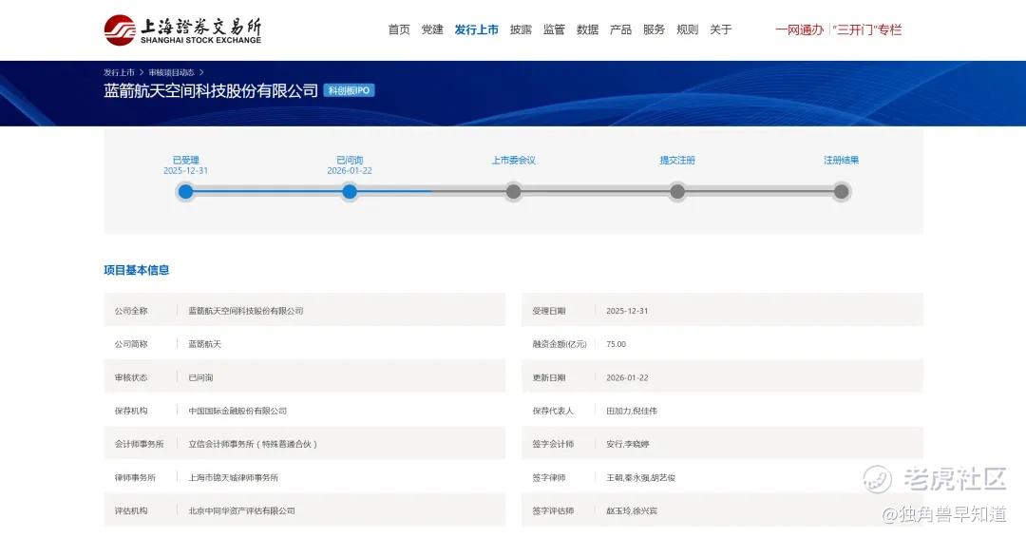Click 2026-01-22 in the 更新日期 row
1026x538 pixels.
[x=627, y=377]
